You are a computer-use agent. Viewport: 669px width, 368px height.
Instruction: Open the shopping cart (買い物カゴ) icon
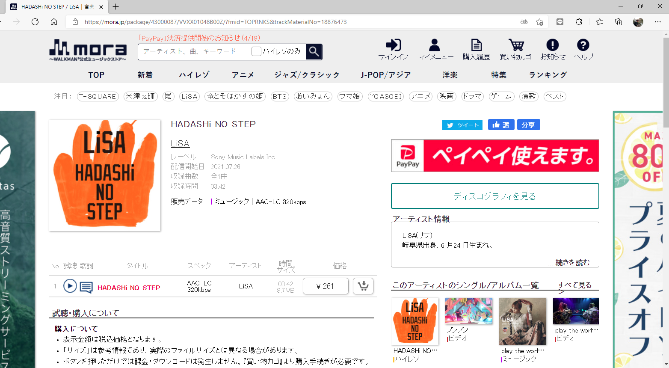(515, 50)
